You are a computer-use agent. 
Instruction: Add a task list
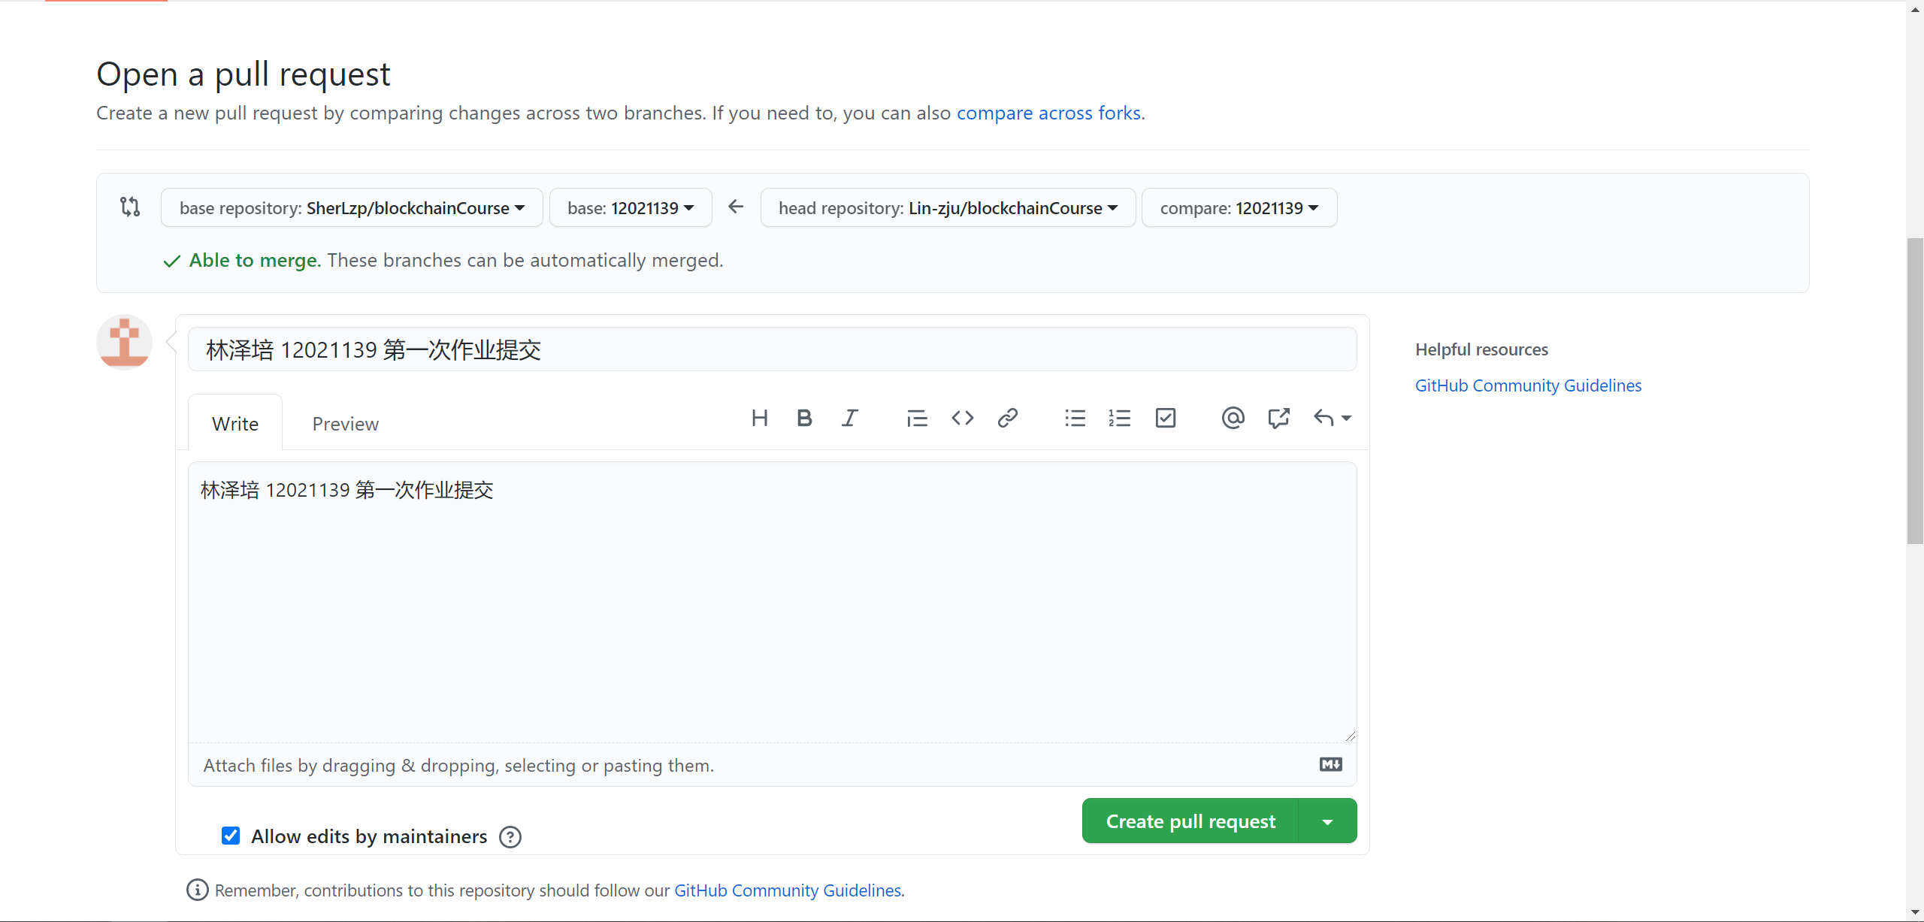point(1165,419)
